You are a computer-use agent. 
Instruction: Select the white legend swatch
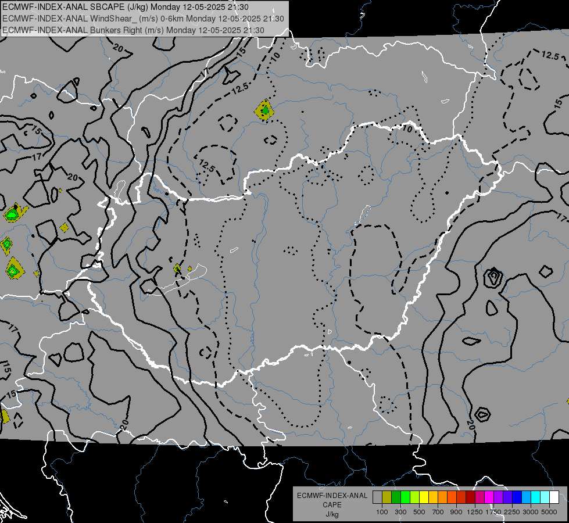coord(554,497)
